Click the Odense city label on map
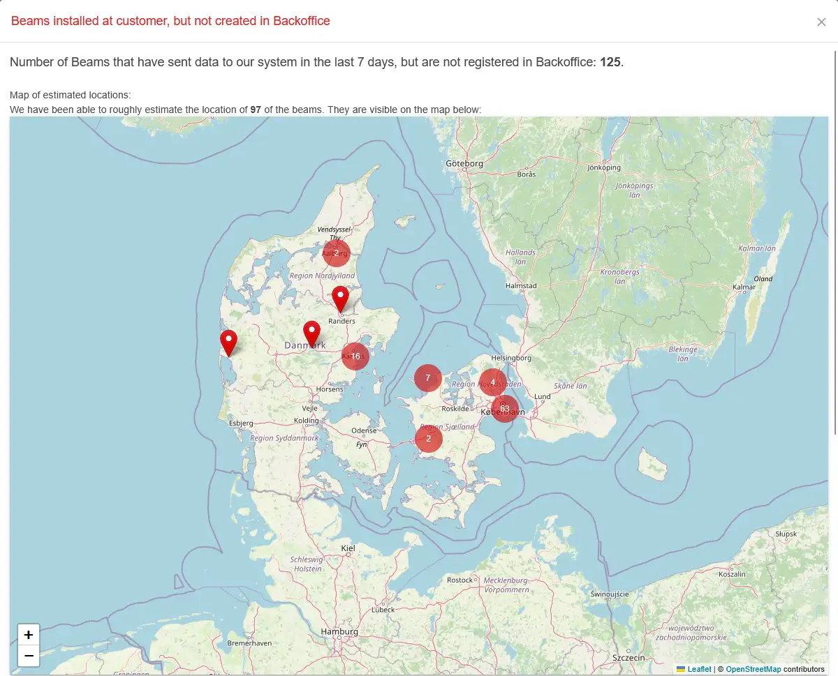This screenshot has height=676, width=838. (364, 431)
